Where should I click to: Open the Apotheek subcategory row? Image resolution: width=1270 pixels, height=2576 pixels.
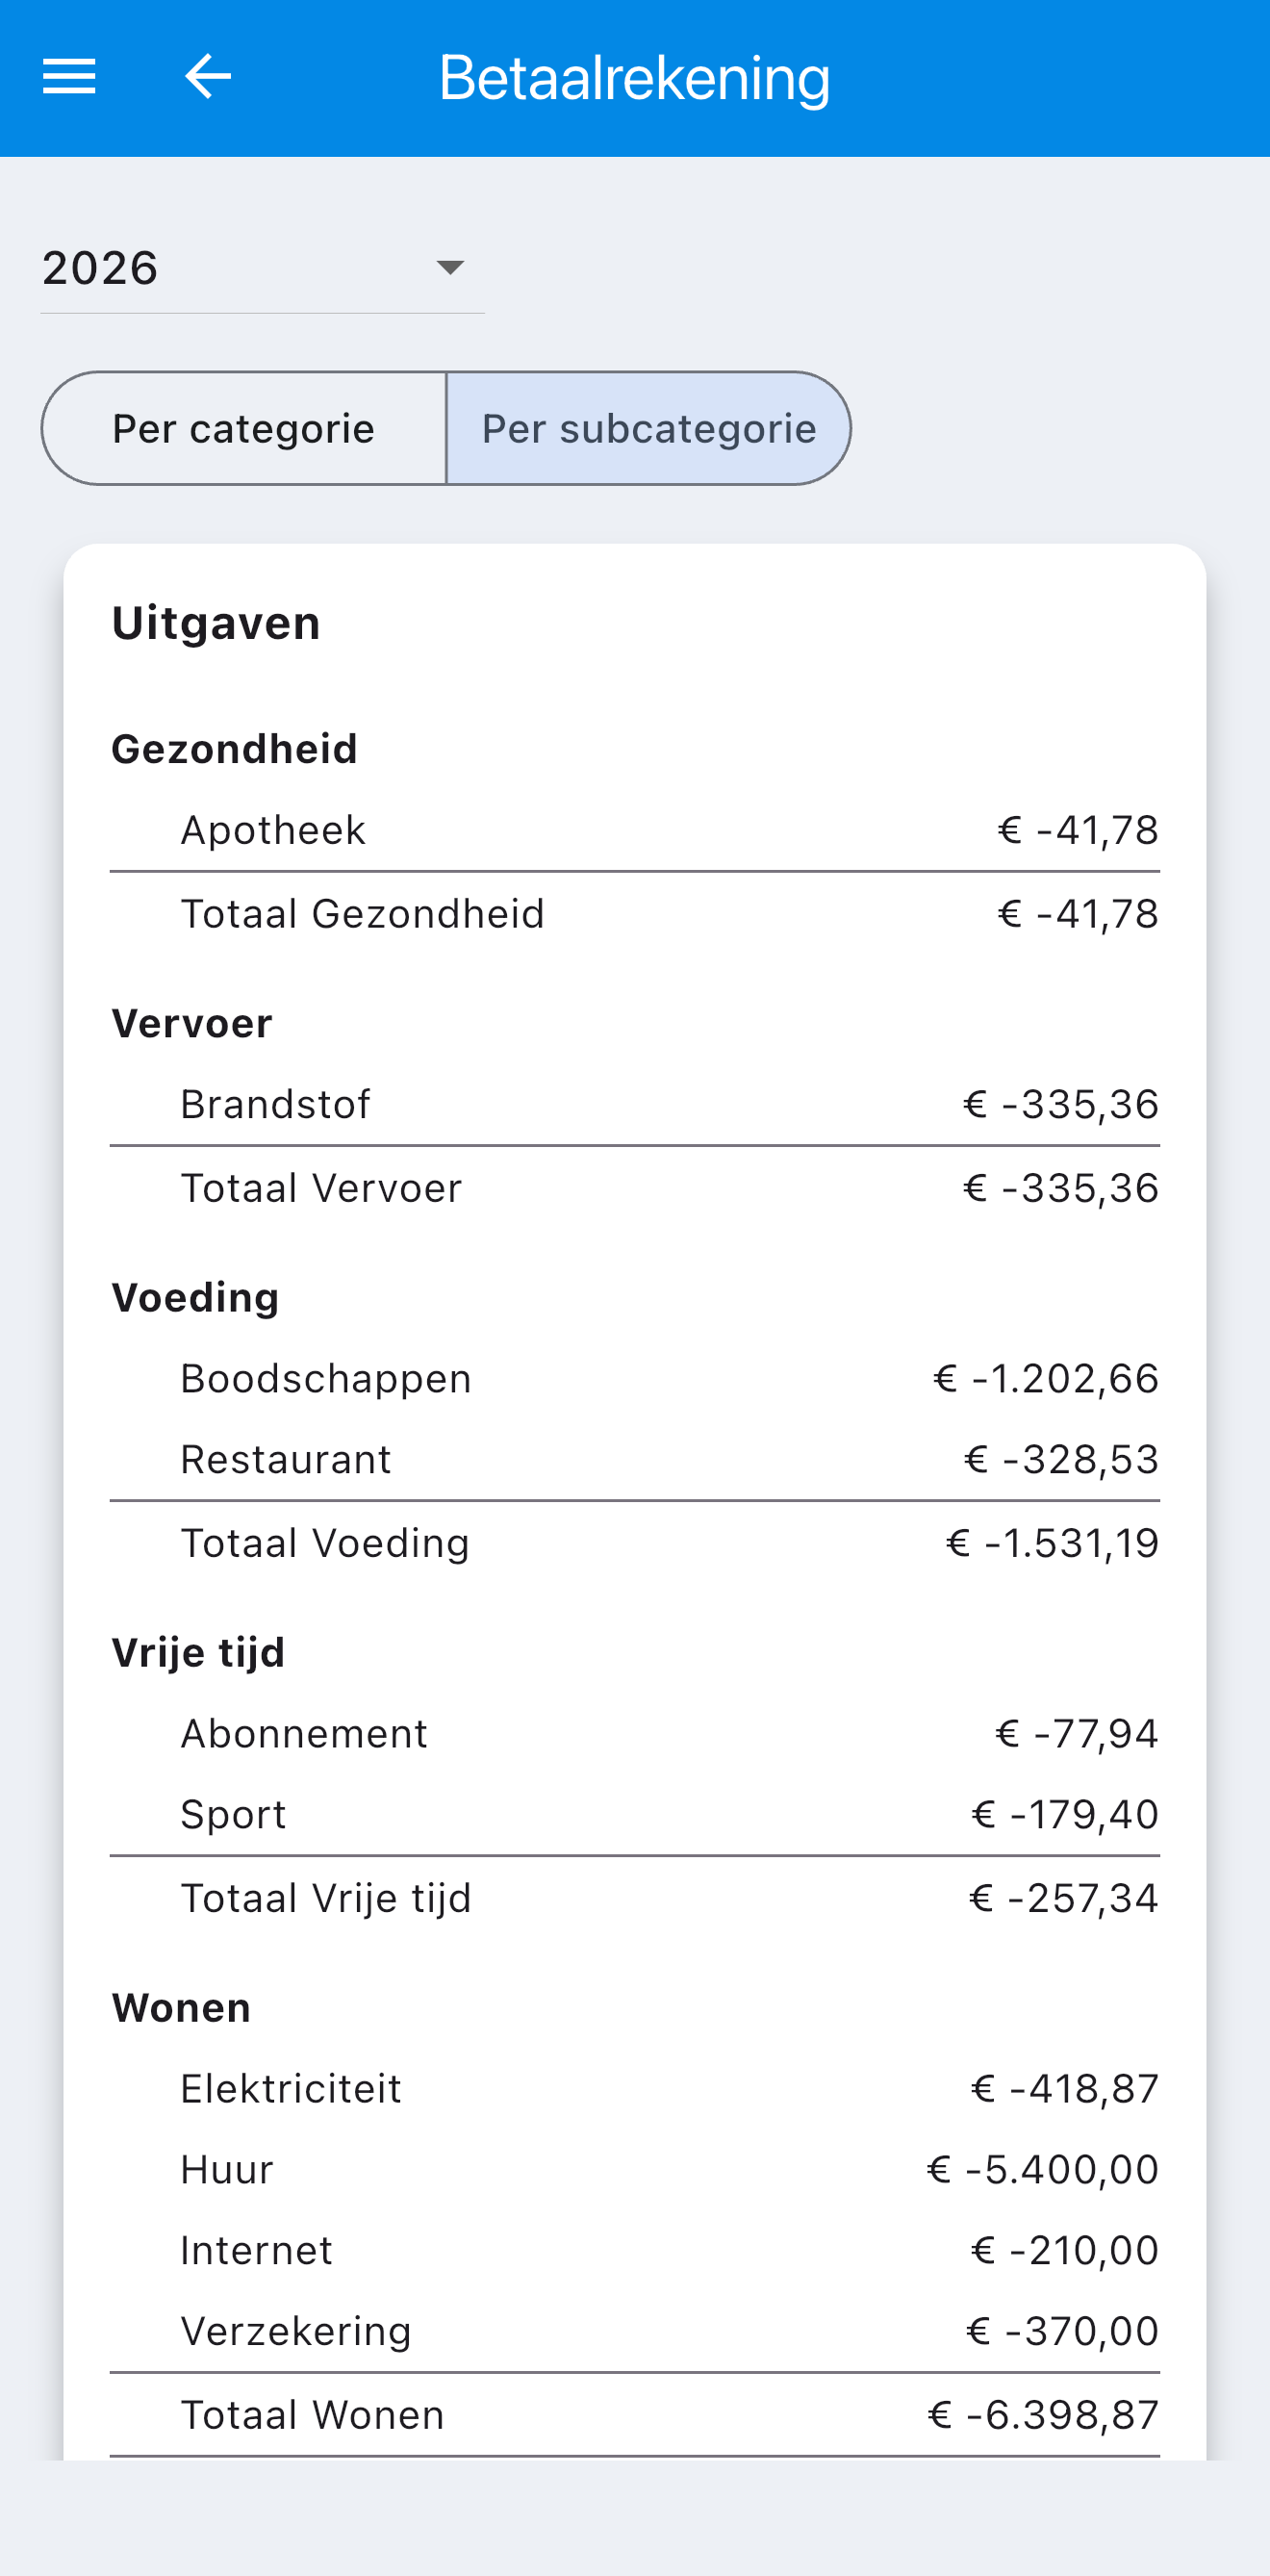coord(635,830)
